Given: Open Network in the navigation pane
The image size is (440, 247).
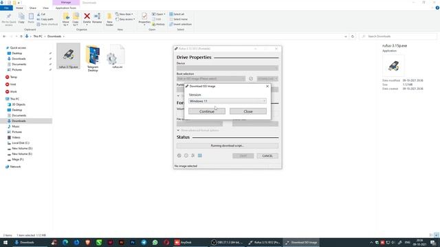Looking at the screenshot, I should [x=15, y=167].
